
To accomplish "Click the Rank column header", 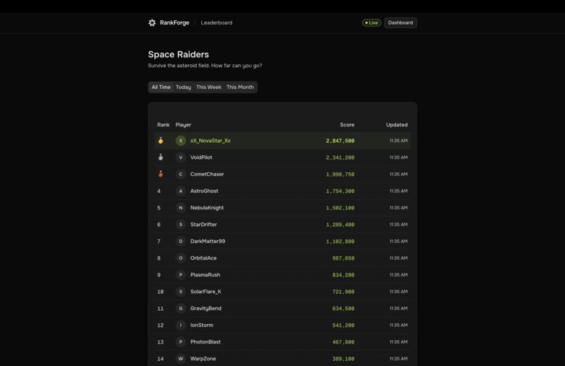I will [163, 125].
